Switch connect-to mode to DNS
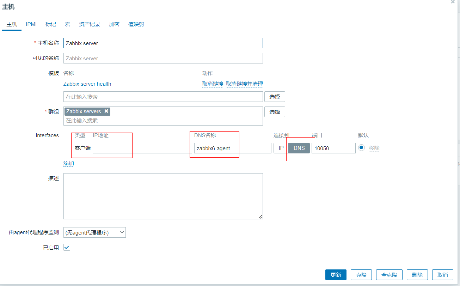The width and height of the screenshot is (460, 286). (299, 148)
